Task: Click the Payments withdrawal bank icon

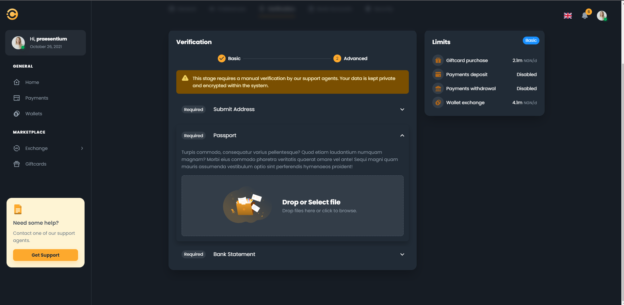Action: [438, 88]
